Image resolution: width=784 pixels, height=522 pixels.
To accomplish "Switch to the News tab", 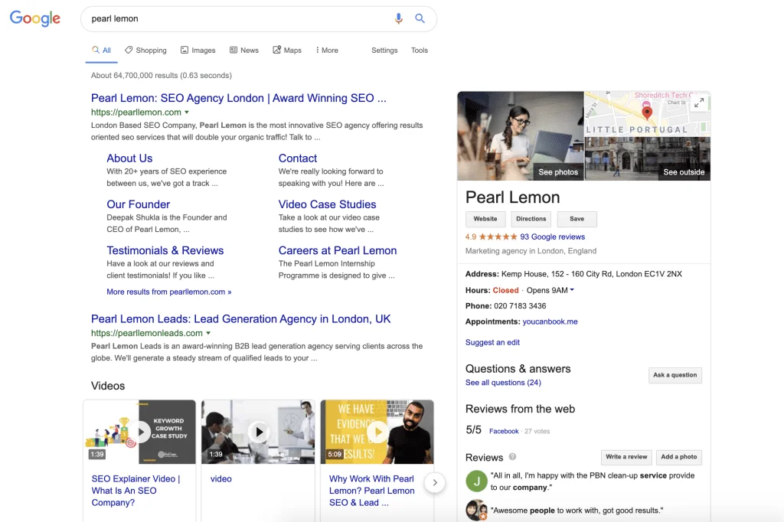I will coord(244,50).
